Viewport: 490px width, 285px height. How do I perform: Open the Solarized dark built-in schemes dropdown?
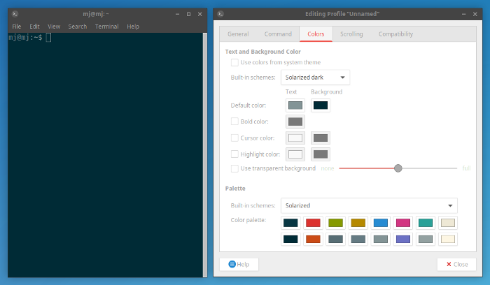pyautogui.click(x=315, y=78)
